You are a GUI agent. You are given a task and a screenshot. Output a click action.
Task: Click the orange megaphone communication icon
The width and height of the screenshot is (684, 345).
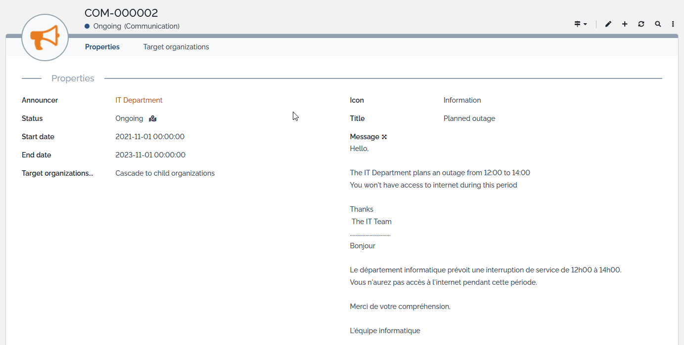45,38
